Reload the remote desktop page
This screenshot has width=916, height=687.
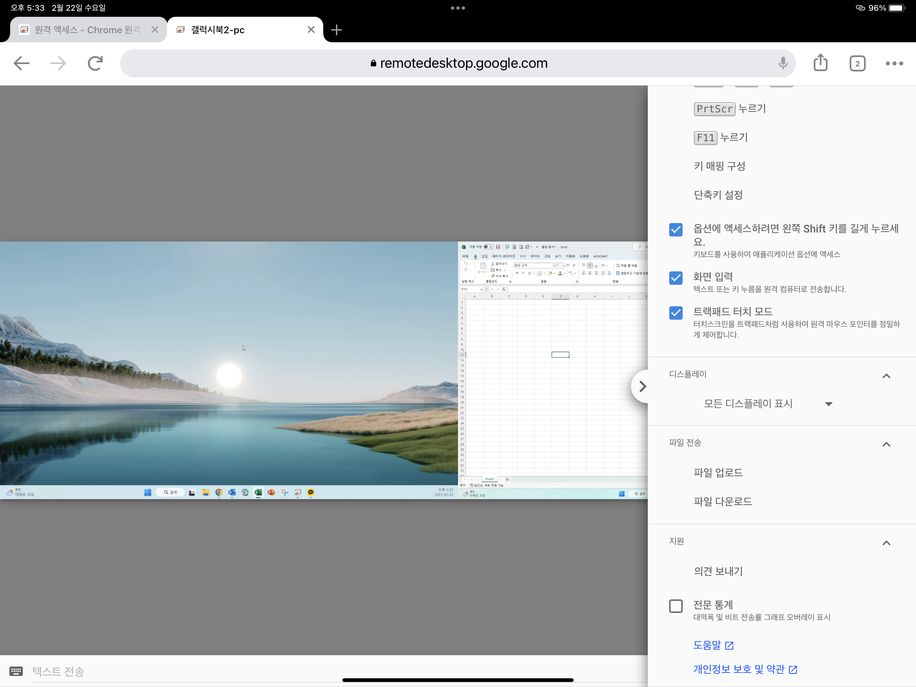point(95,63)
